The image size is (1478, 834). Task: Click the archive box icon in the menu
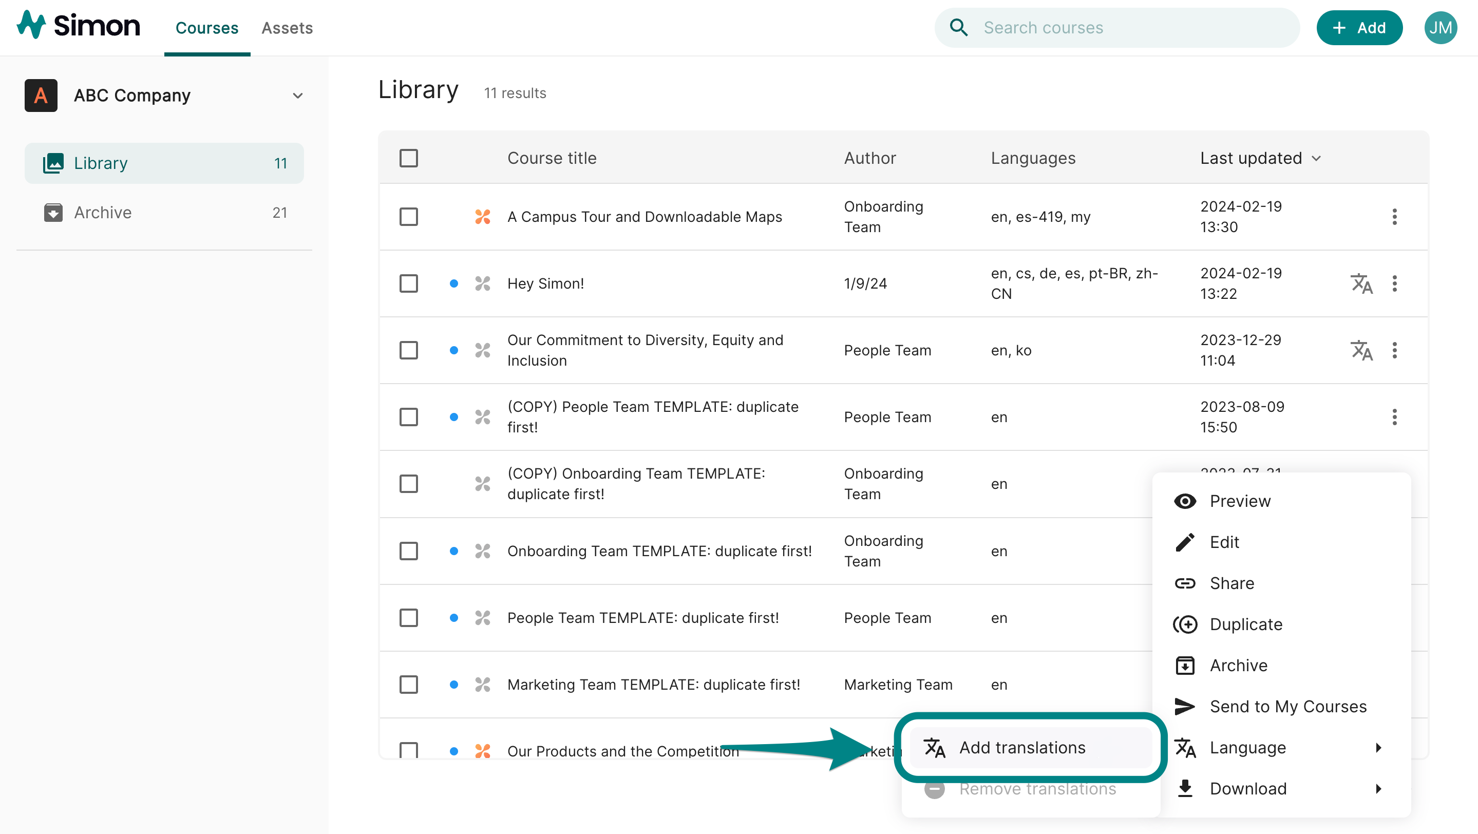coord(1185,666)
